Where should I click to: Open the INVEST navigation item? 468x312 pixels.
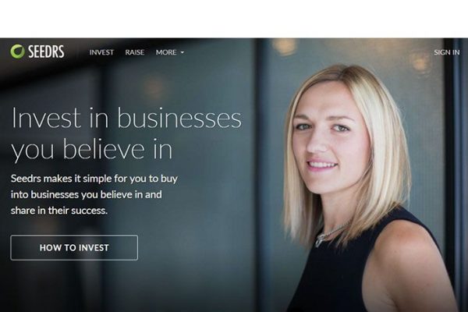point(101,52)
